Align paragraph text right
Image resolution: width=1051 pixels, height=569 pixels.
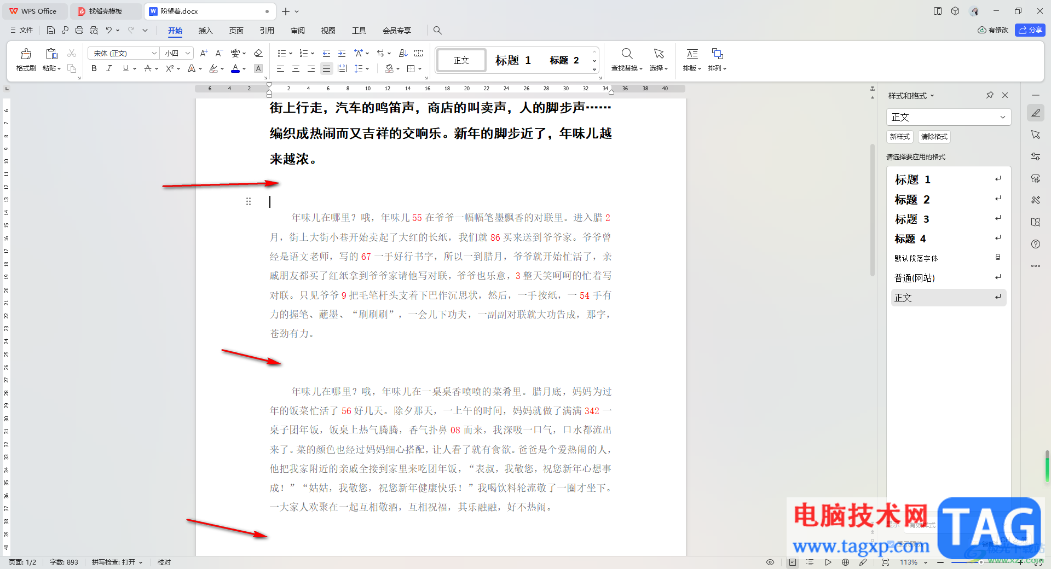point(311,68)
